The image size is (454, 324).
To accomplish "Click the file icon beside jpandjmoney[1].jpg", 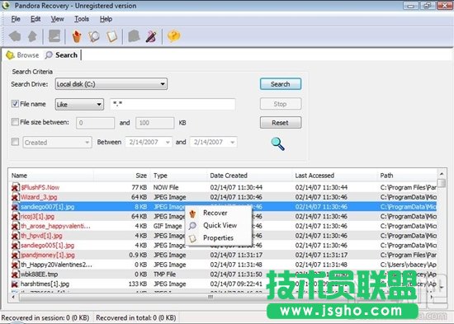I will point(16,255).
